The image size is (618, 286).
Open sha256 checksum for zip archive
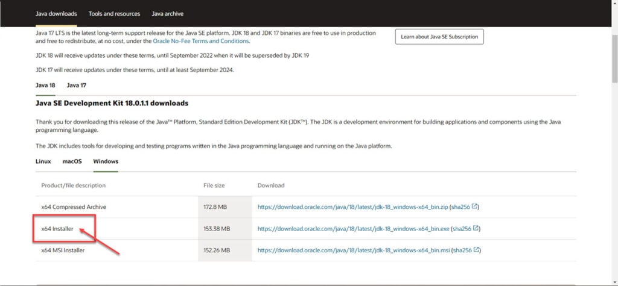tap(460, 207)
